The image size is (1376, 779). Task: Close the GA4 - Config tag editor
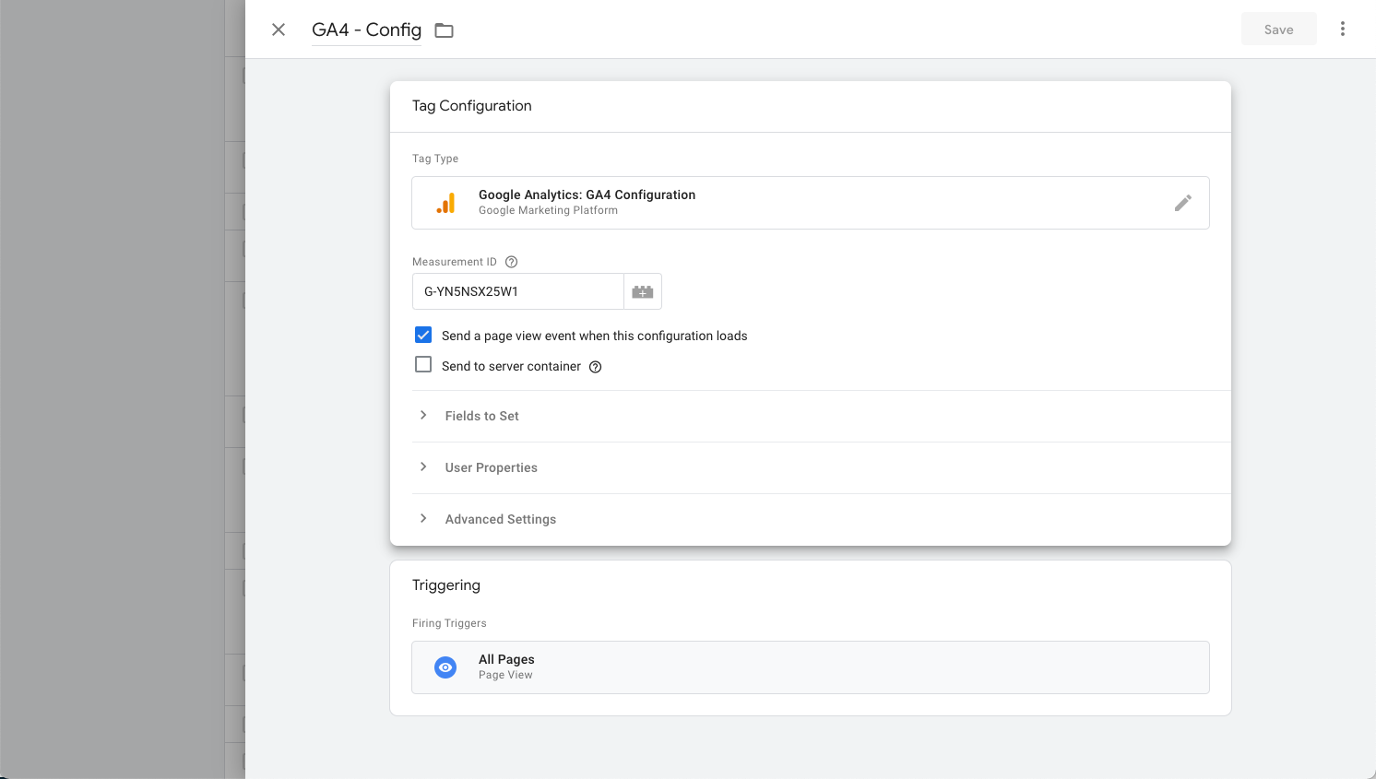pos(279,30)
